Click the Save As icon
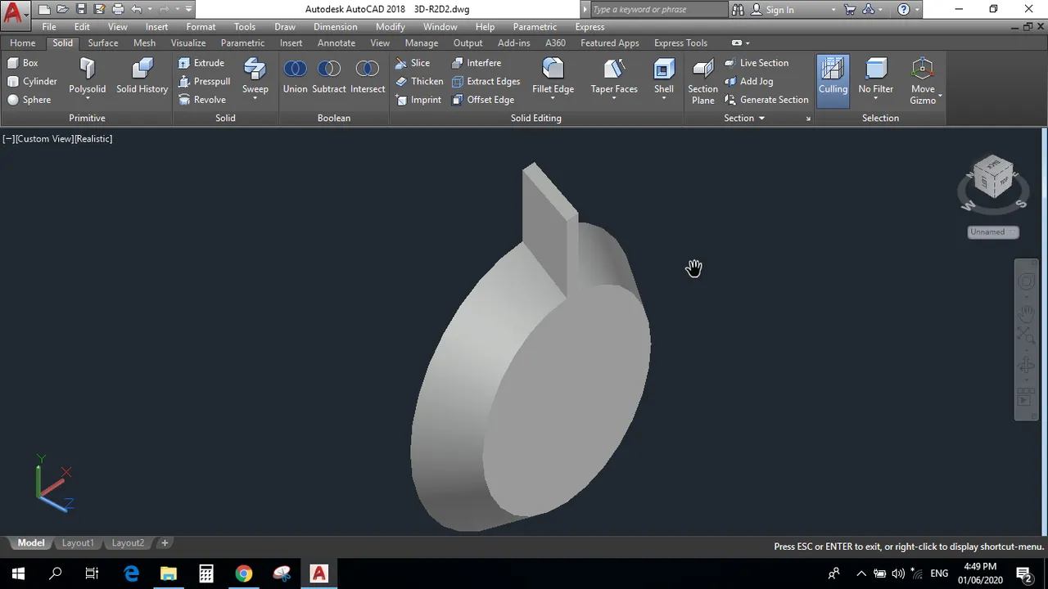Viewport: 1048px width, 589px height. (x=99, y=10)
